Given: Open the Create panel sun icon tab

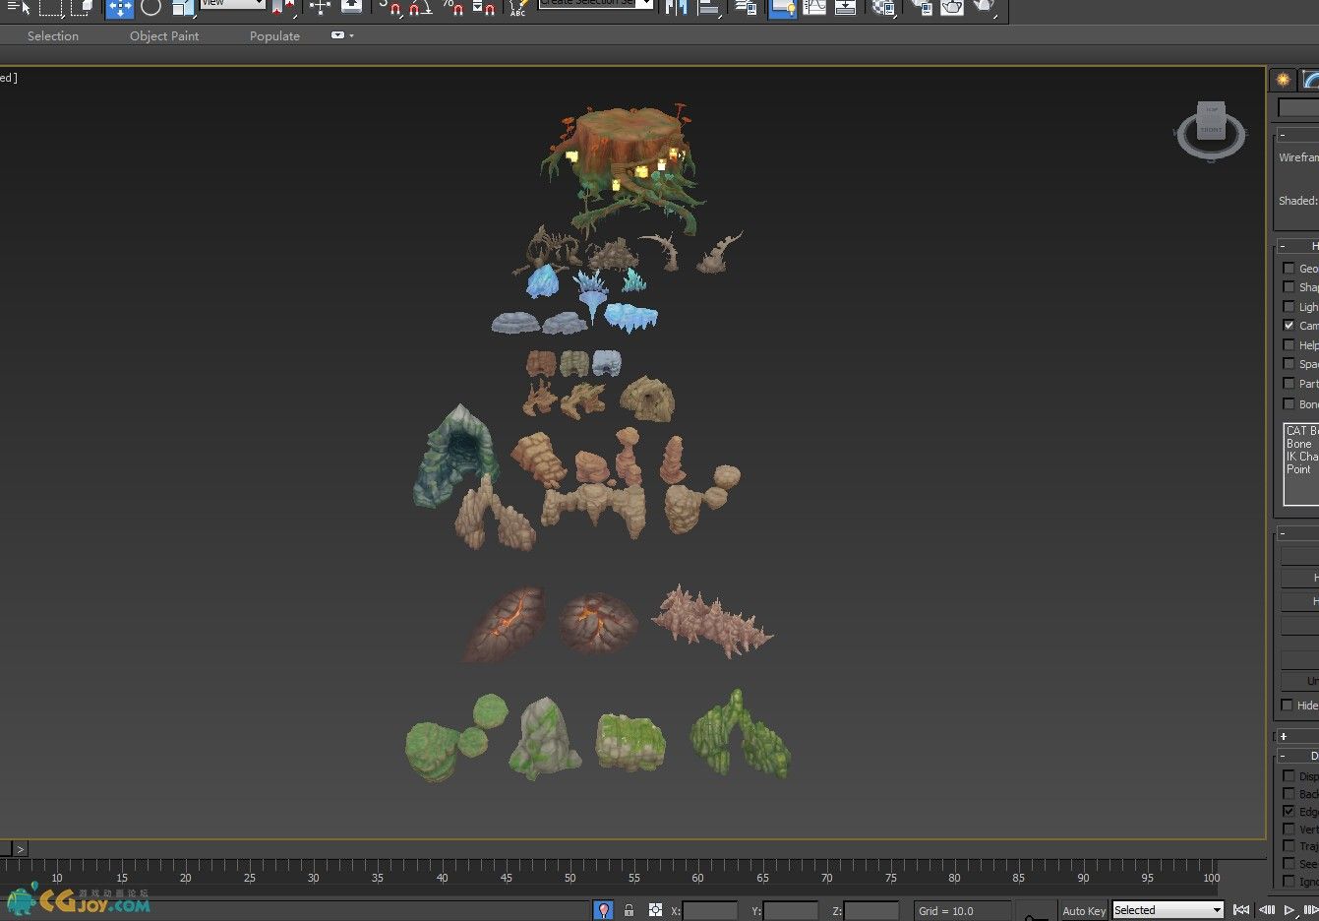Looking at the screenshot, I should point(1284,80).
